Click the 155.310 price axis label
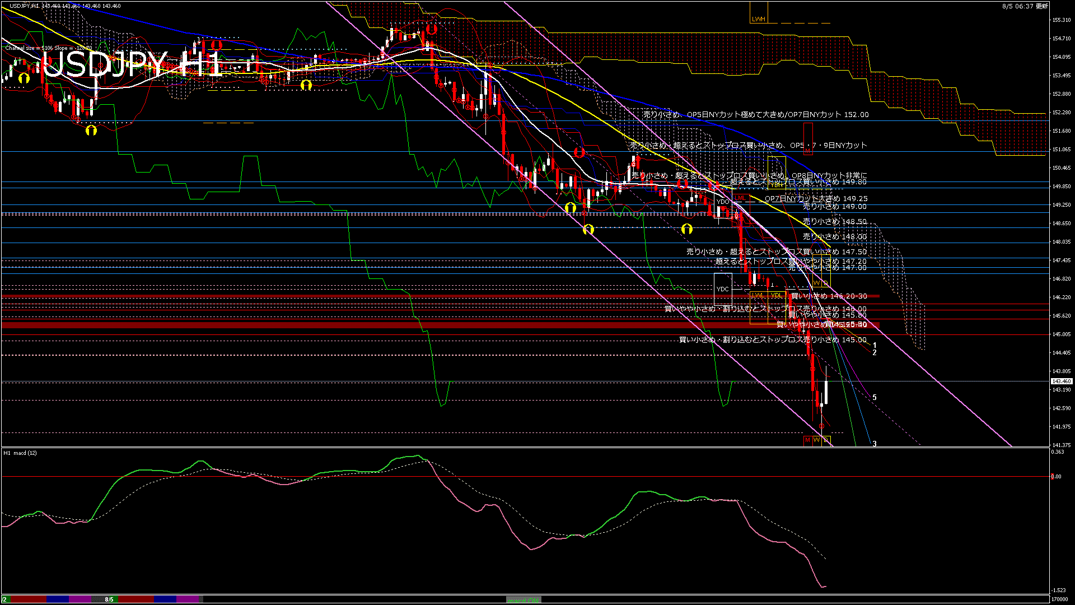The image size is (1075, 605). coord(1062,20)
